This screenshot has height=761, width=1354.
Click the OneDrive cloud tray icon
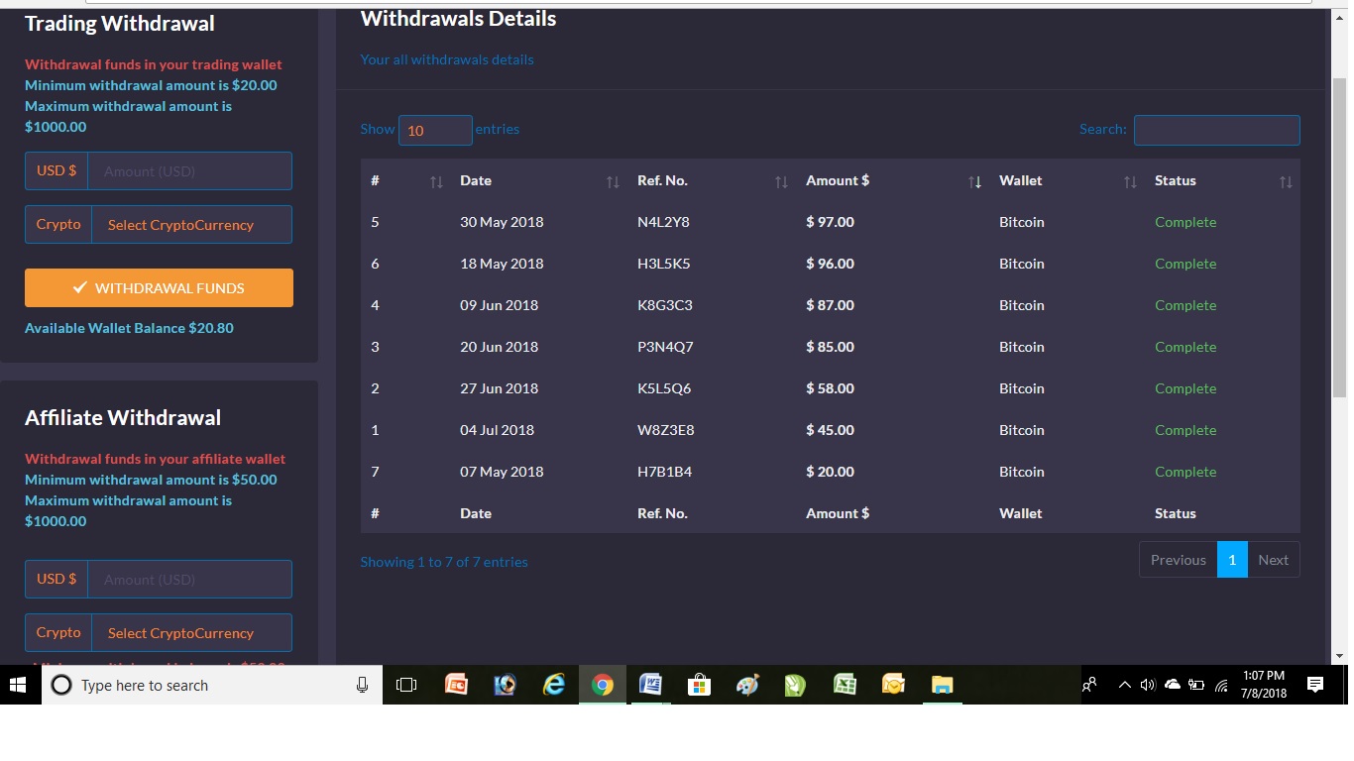[x=1173, y=685]
